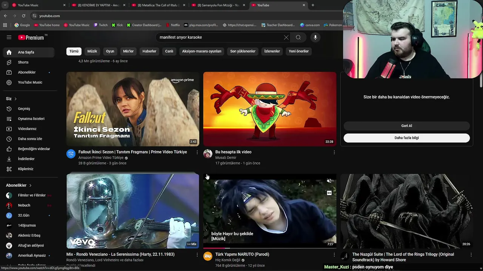
Task: Focus the YouTube search input field
Action: (x=219, y=37)
